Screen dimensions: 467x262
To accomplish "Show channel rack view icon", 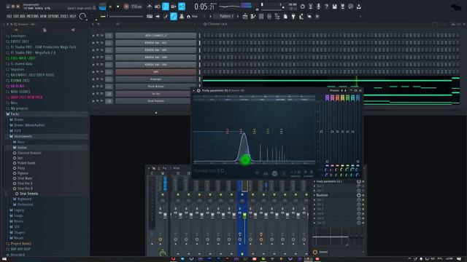I will [261, 16].
